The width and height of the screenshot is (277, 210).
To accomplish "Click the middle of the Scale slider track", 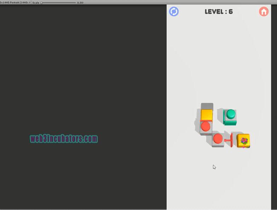I will coord(58,2).
